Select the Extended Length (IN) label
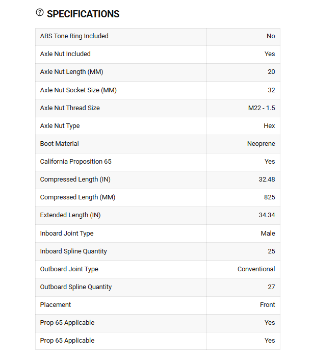The height and width of the screenshot is (360, 312). [x=70, y=215]
